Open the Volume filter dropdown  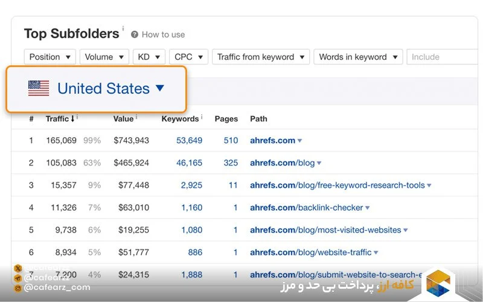[x=104, y=57]
